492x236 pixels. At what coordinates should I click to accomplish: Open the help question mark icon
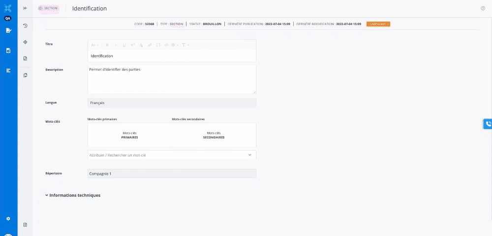[483, 8]
